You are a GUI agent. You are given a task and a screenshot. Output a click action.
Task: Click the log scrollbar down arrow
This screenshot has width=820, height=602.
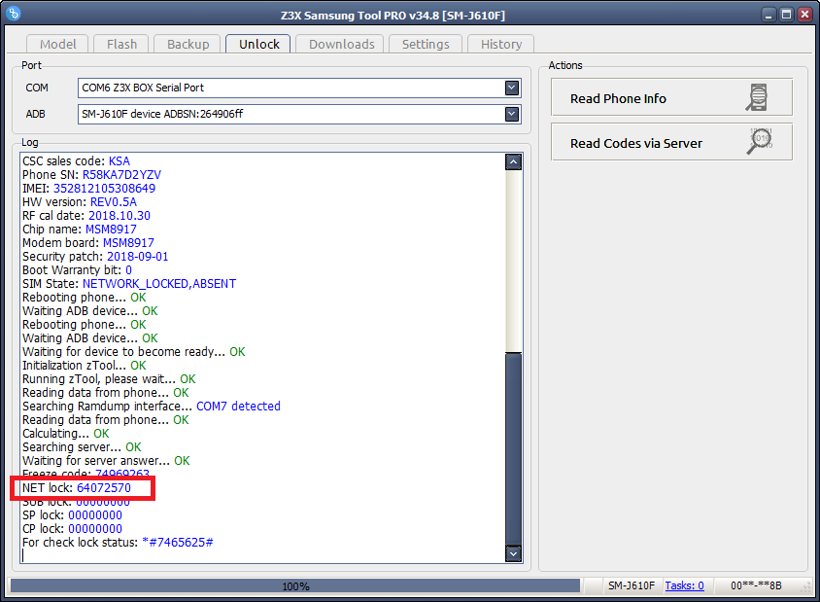(x=514, y=553)
